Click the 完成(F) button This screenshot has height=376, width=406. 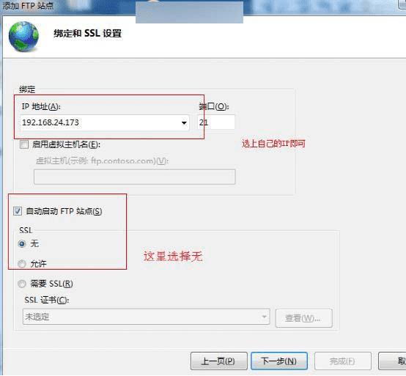click(343, 361)
